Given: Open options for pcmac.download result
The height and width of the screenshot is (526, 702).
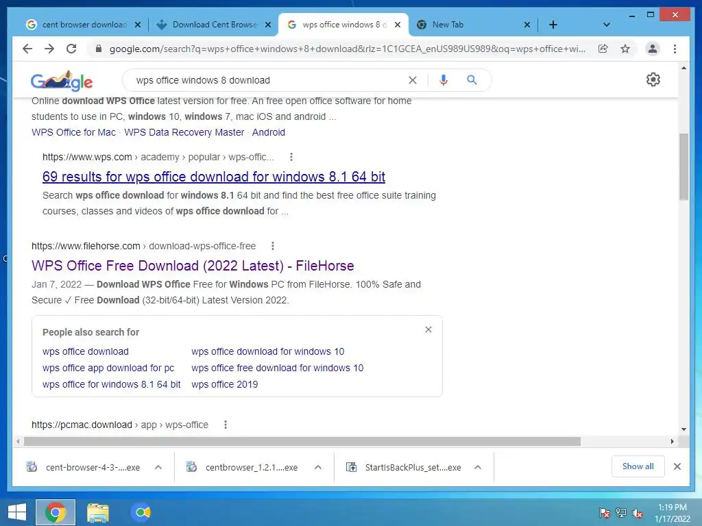Looking at the screenshot, I should (225, 425).
